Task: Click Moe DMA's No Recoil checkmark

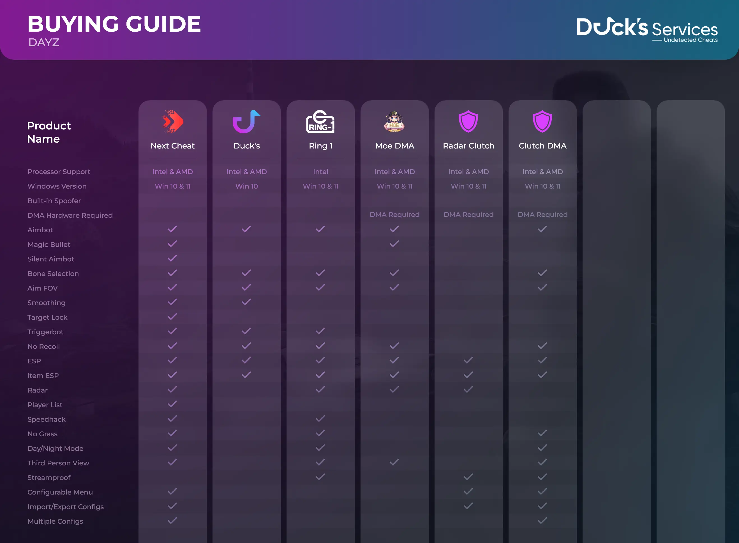Action: [394, 346]
